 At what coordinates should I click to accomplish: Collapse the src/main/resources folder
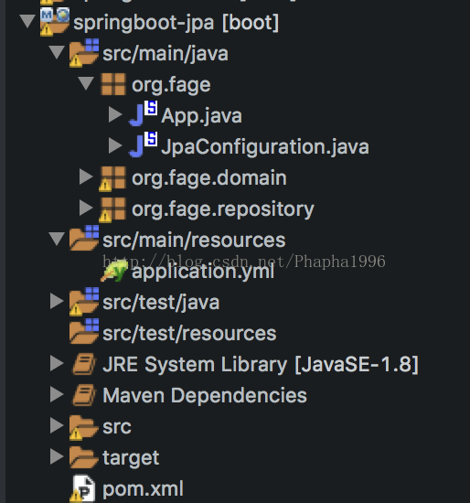[57, 239]
